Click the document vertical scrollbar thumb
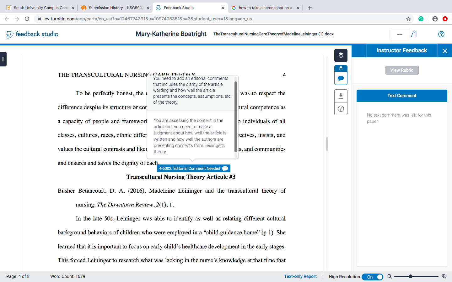 tap(327, 144)
